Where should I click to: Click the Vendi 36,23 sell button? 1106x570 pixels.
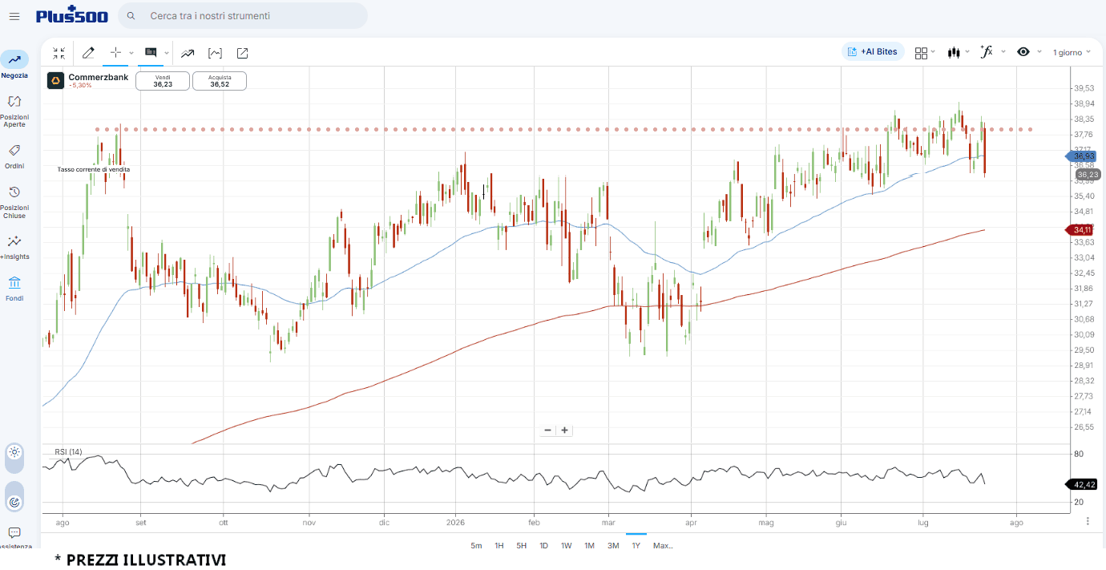(x=163, y=80)
